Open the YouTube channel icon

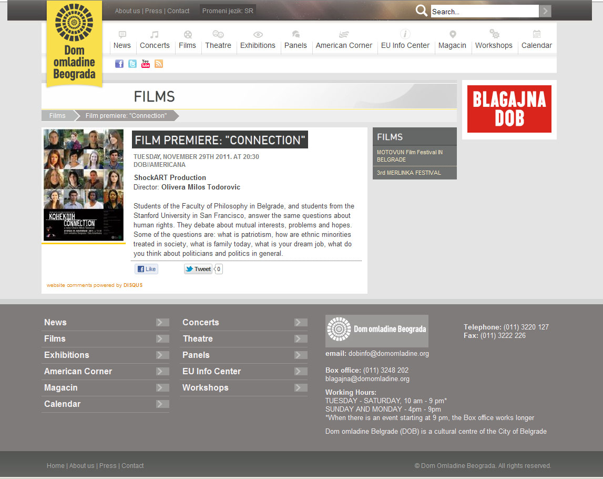(x=146, y=64)
